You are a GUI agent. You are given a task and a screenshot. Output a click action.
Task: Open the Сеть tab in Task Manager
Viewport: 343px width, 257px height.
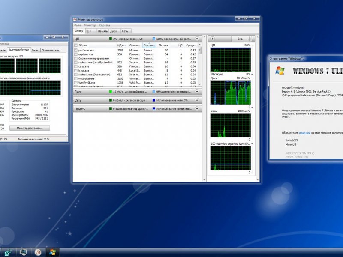pos(35,50)
